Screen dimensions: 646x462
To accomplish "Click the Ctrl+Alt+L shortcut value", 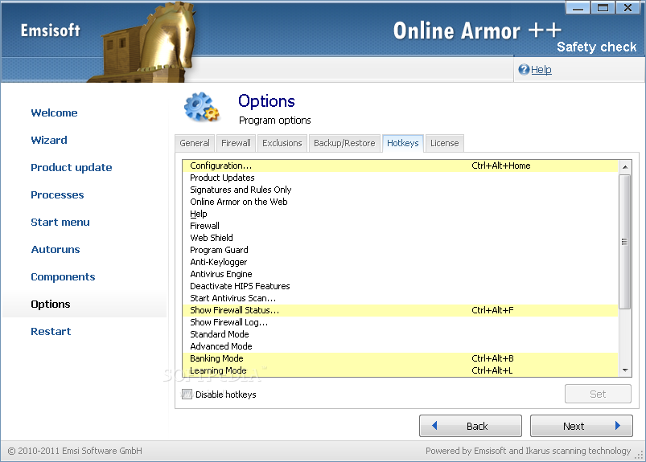I will 492,370.
